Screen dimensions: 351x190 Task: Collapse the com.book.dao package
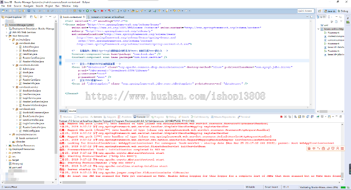(x=13, y=43)
